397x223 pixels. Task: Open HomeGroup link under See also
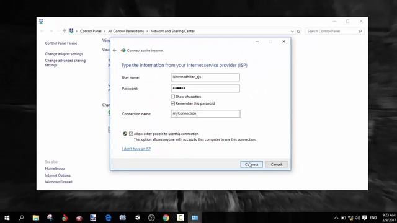point(55,168)
